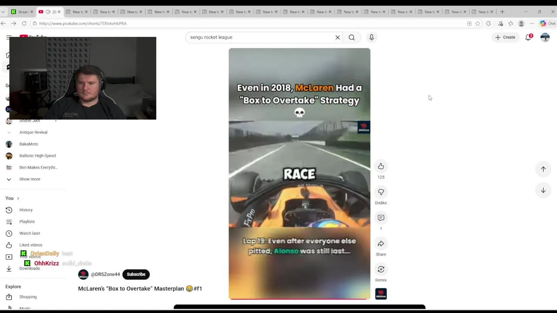Click the search magnifier button

pyautogui.click(x=352, y=37)
